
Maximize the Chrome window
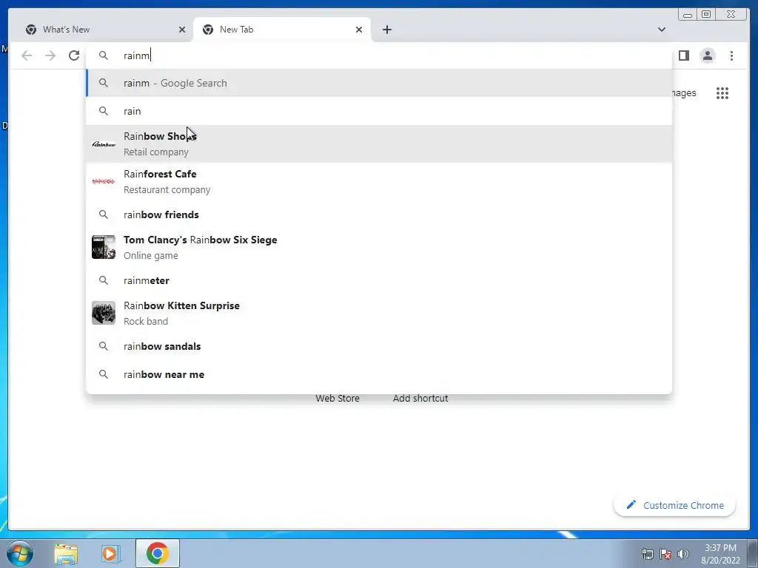(706, 14)
